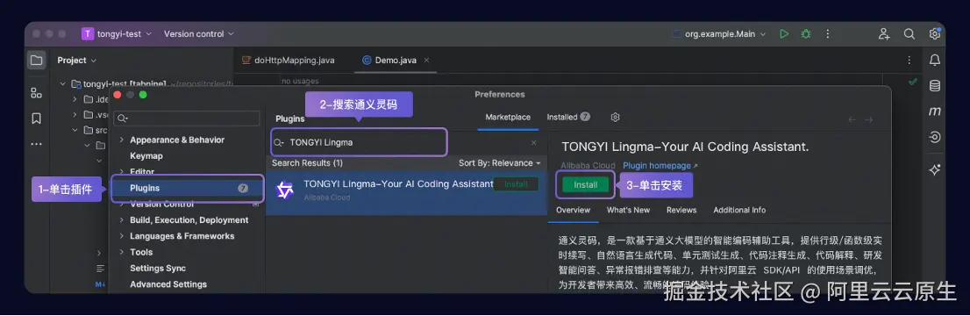Expand Build, Execution, Deployment settings
The height and width of the screenshot is (316, 970).
(x=122, y=220)
